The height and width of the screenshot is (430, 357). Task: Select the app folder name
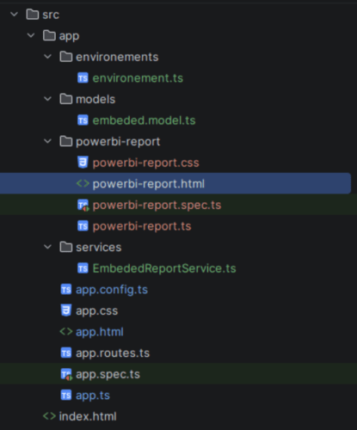69,36
